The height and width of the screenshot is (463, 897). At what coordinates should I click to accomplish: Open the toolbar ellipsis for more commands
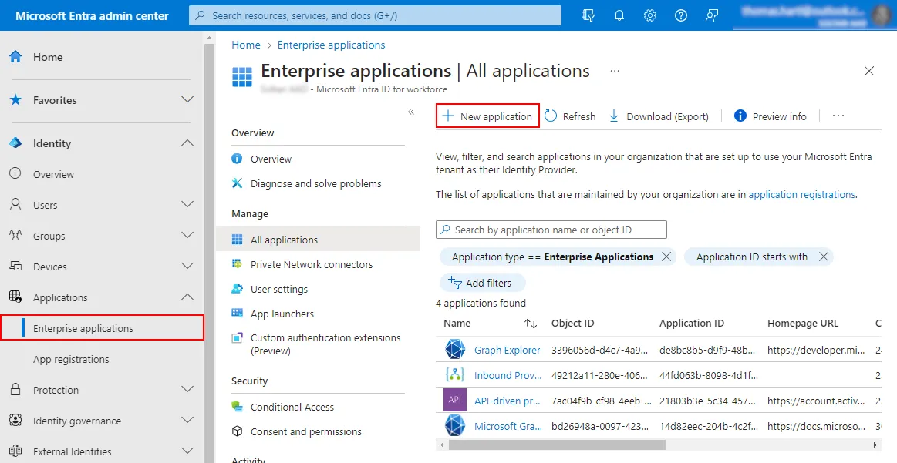838,116
